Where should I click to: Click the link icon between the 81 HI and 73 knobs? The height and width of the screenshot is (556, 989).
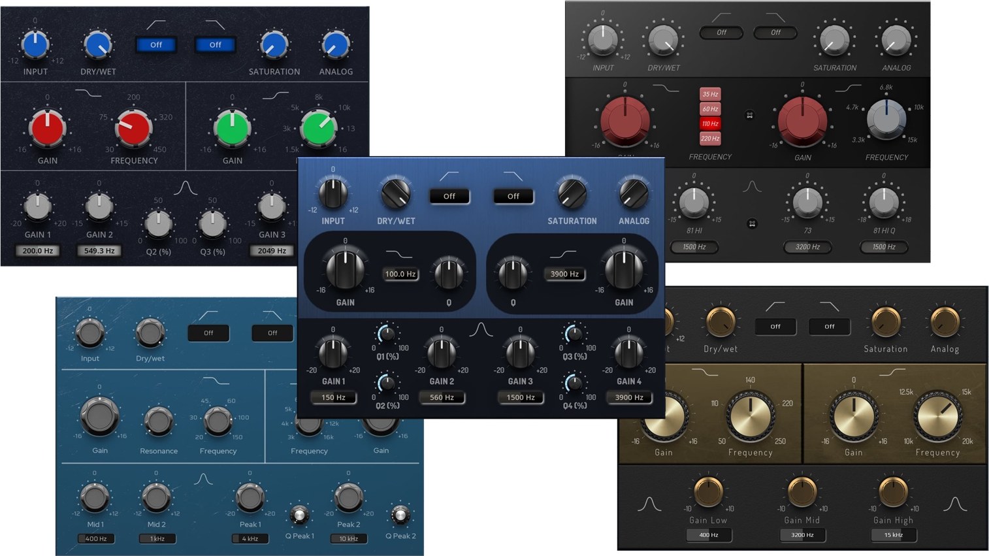(752, 223)
